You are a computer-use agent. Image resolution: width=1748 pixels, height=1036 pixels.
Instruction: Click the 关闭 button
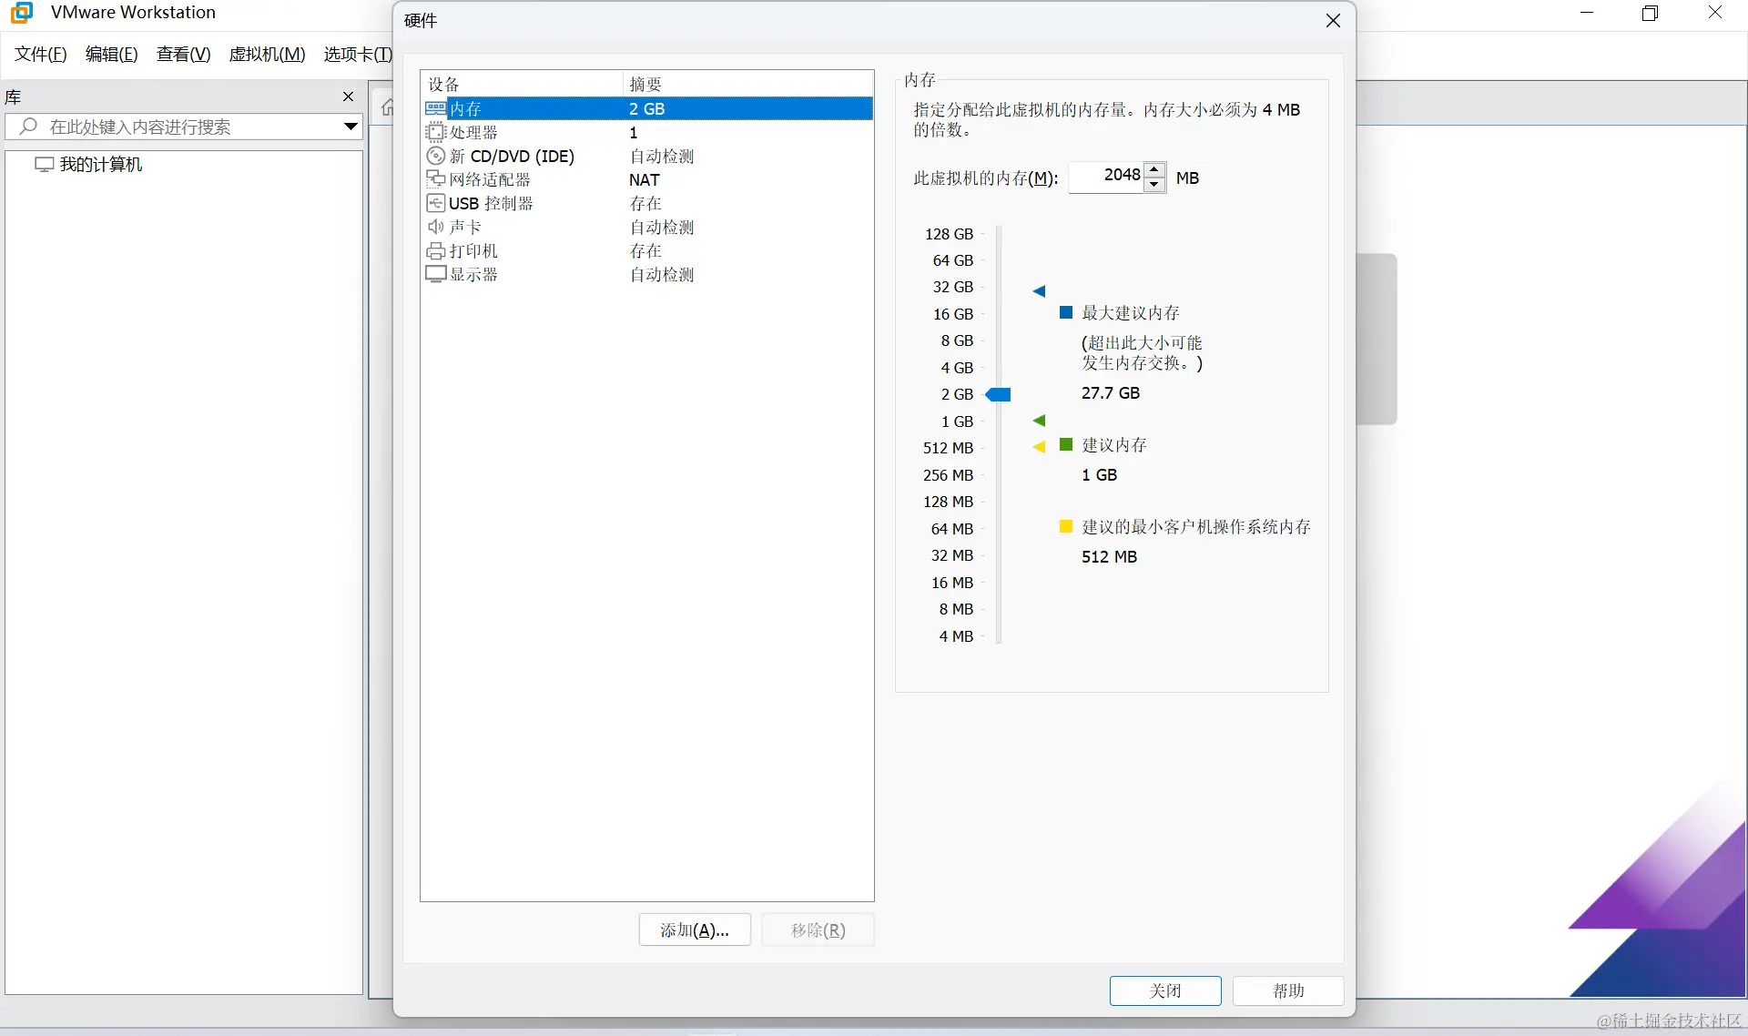1164,990
